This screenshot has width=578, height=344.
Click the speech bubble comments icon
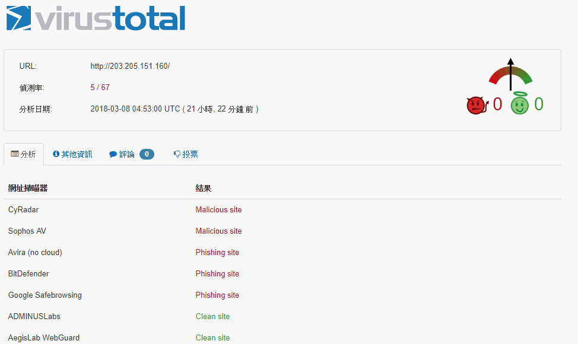coord(113,154)
